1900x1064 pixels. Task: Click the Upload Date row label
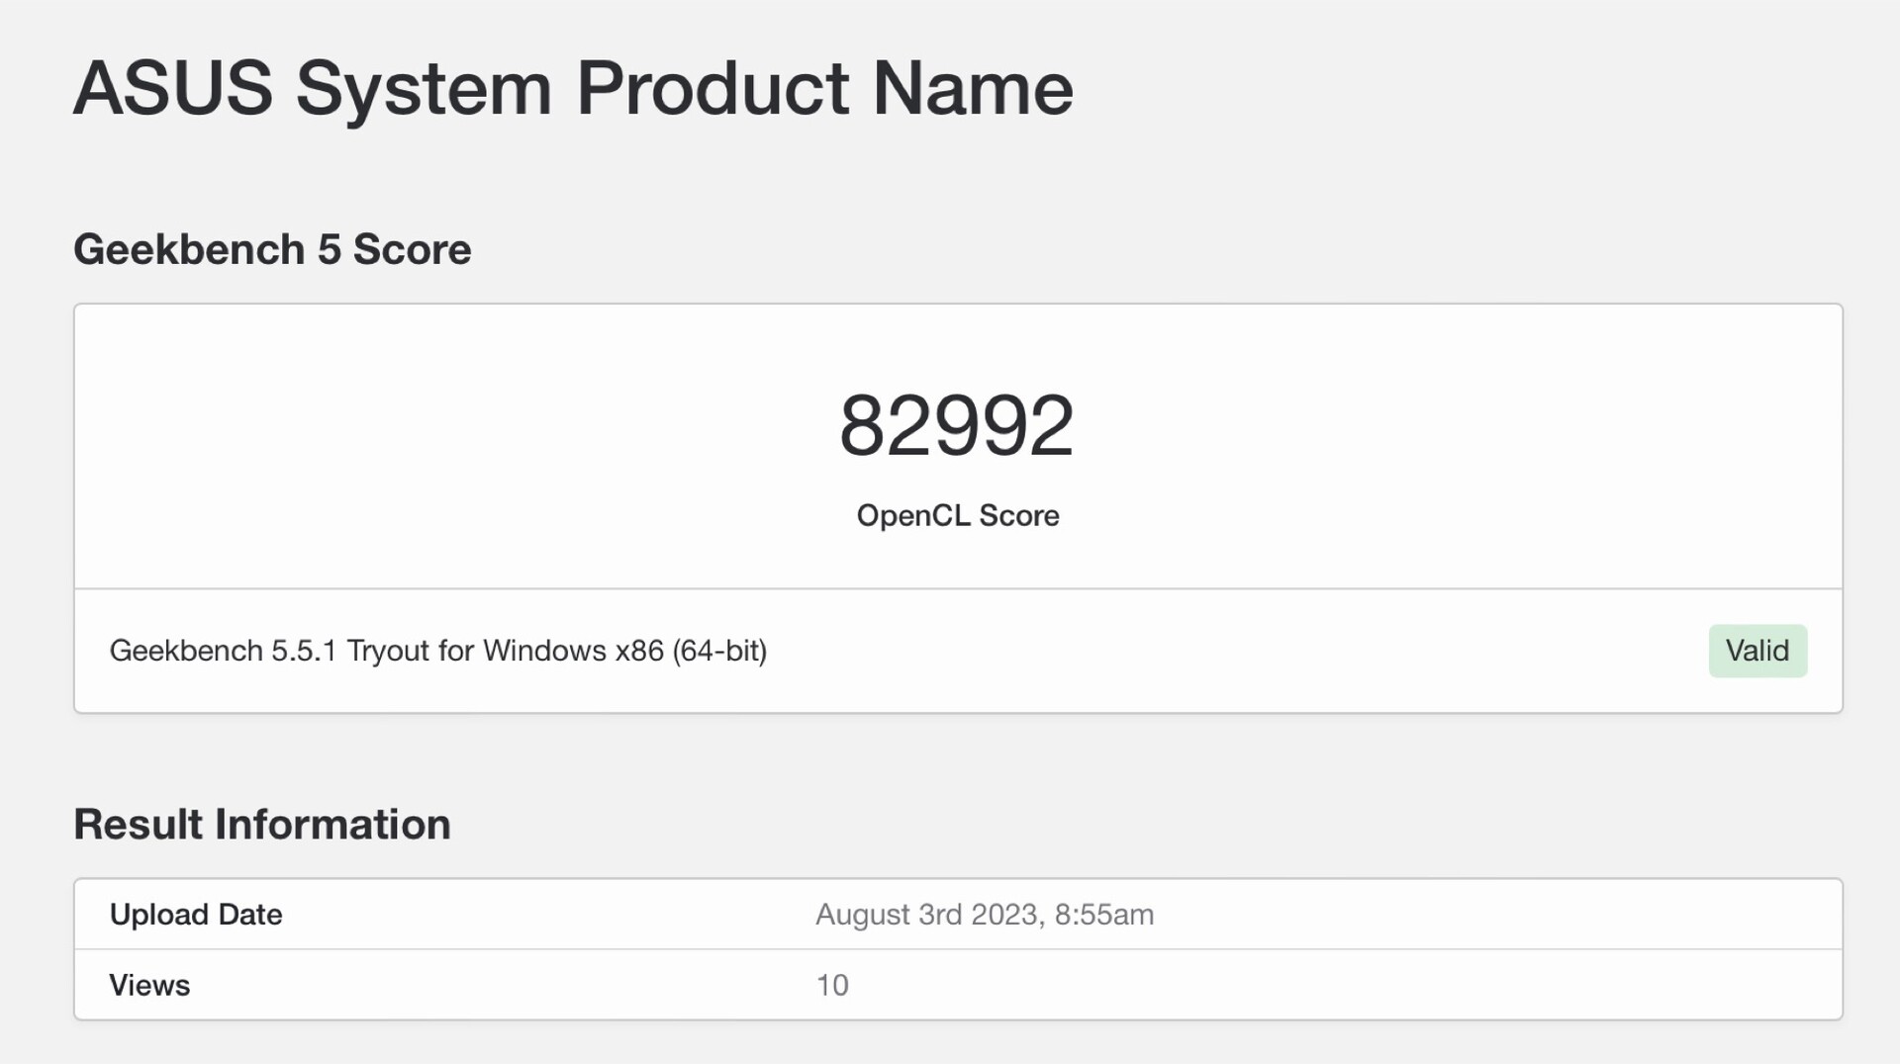[x=196, y=915]
